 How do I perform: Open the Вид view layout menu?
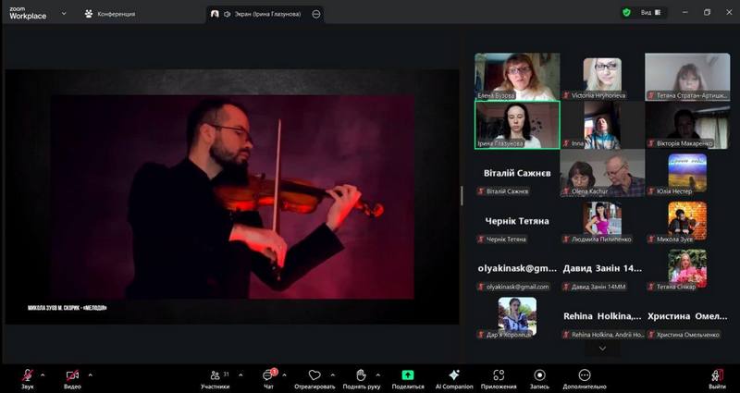tap(650, 13)
